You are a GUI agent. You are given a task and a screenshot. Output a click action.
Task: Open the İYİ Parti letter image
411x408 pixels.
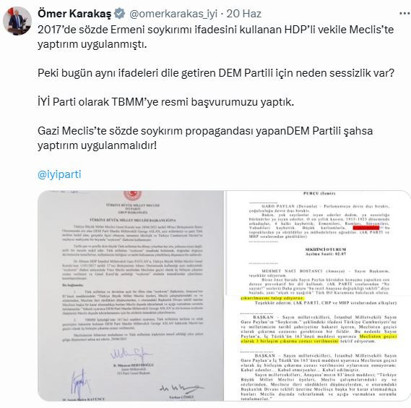click(x=131, y=296)
